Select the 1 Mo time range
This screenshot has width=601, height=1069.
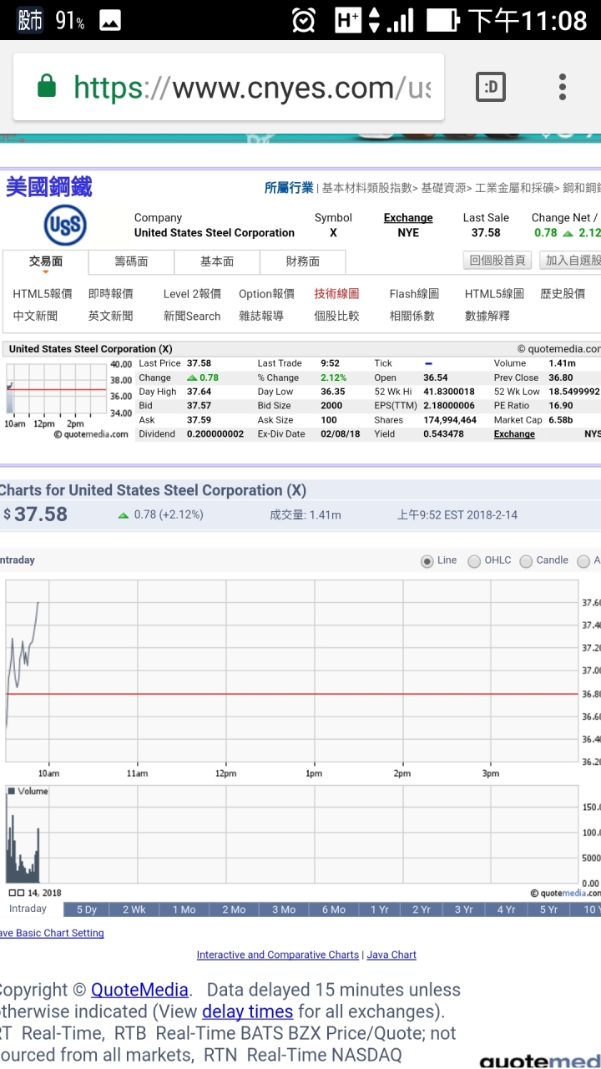coord(184,909)
